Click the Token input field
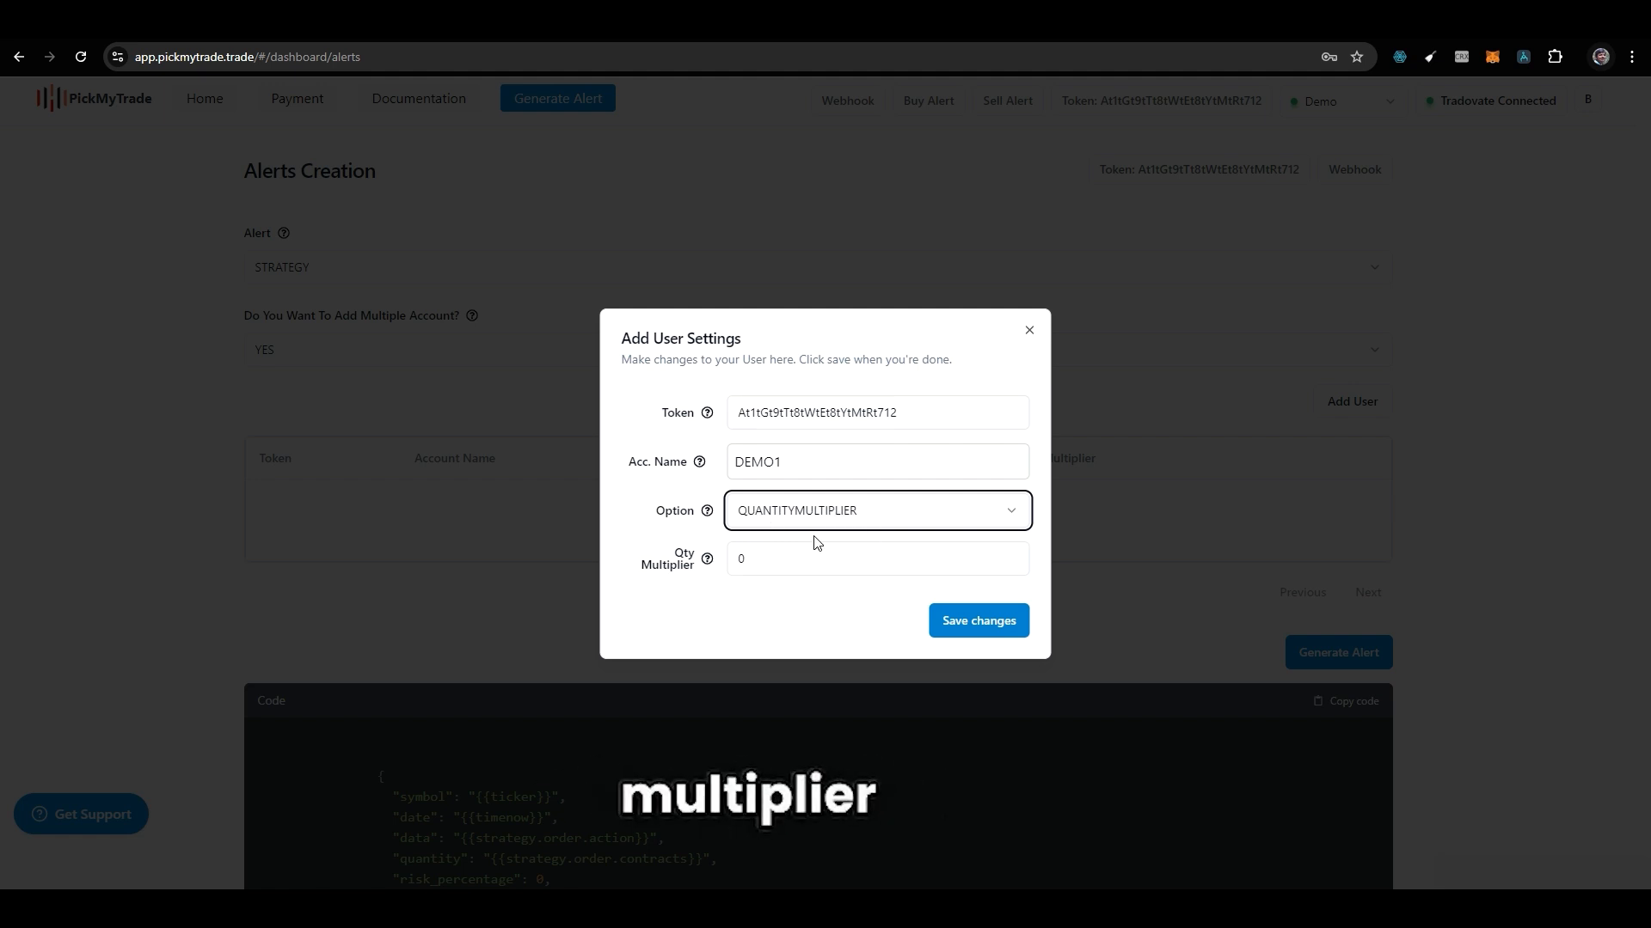Screen dimensions: 1651x928 pyautogui.click(x=879, y=412)
